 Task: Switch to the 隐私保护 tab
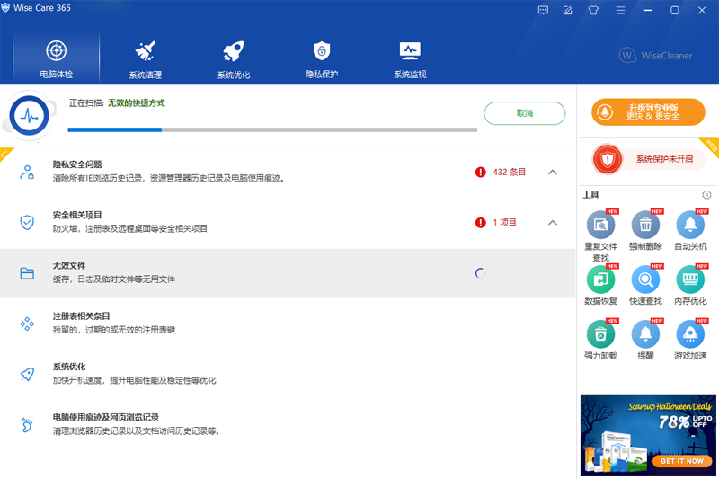click(x=322, y=59)
